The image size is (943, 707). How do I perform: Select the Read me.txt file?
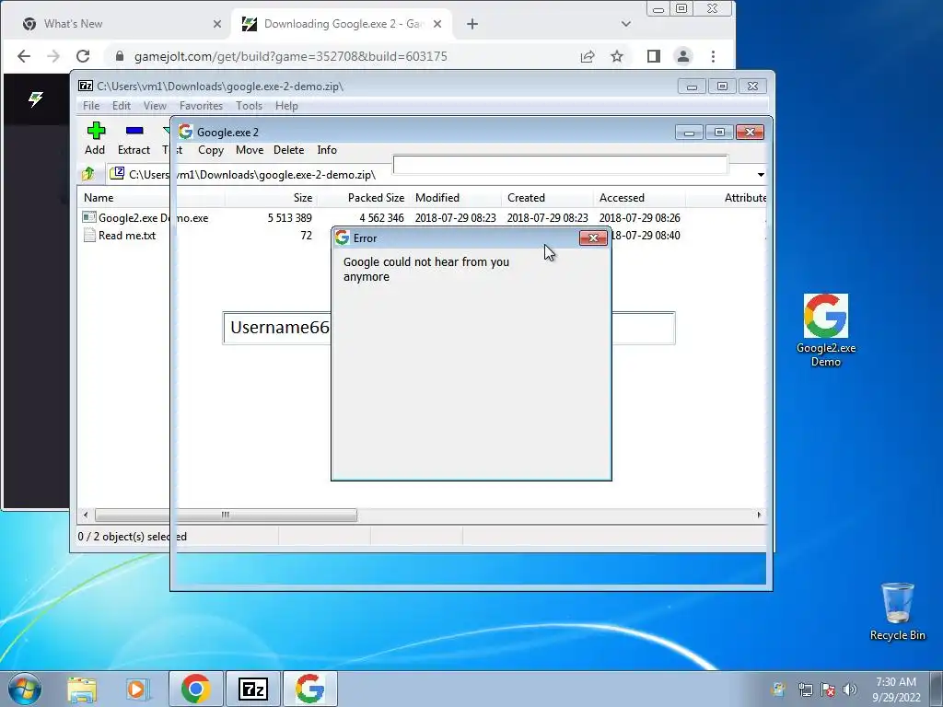(126, 235)
